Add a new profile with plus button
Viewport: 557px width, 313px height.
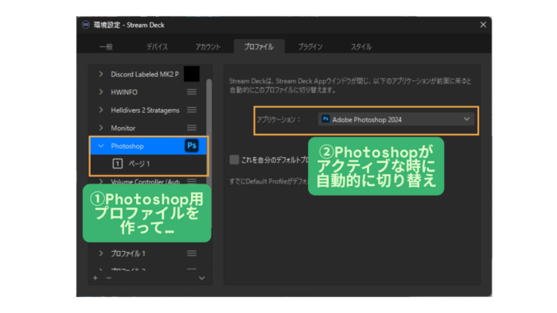tap(95, 278)
